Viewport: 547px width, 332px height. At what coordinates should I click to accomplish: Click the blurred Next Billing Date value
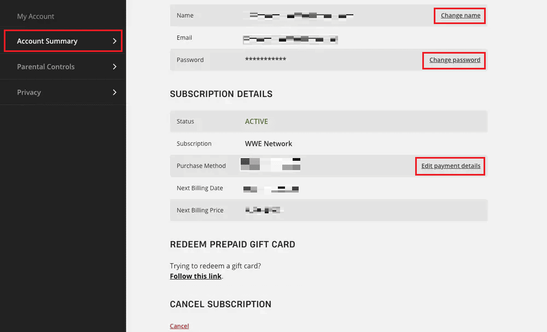point(271,189)
